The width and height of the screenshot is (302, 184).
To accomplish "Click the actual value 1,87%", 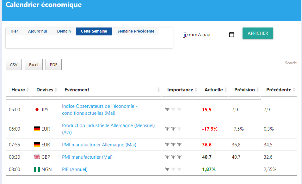I will [x=209, y=169].
